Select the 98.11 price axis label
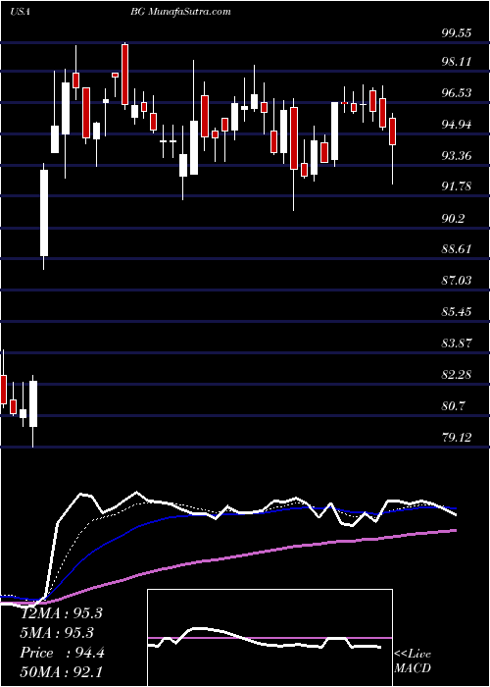The image size is (490, 687). point(457,61)
